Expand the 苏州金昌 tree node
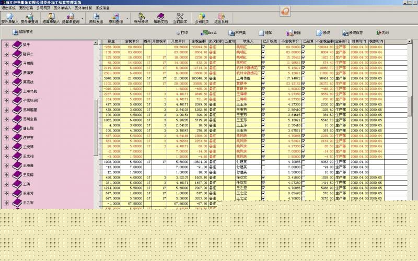Viewport: 418px width, 261px height. (6, 119)
